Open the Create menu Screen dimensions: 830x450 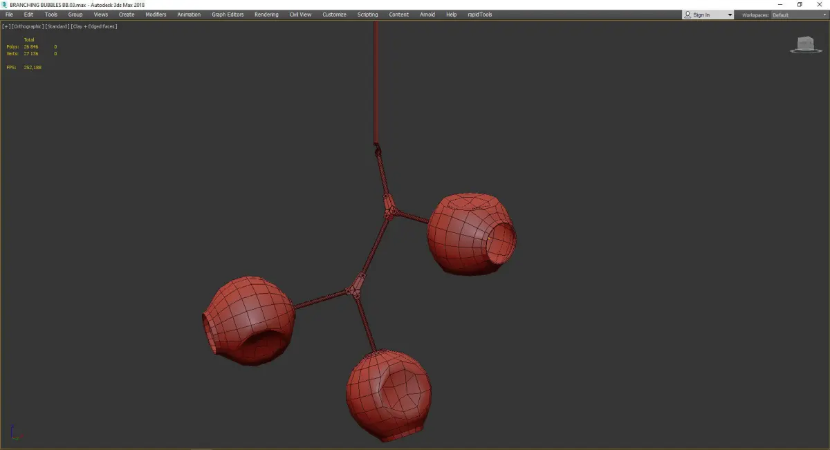click(x=127, y=15)
